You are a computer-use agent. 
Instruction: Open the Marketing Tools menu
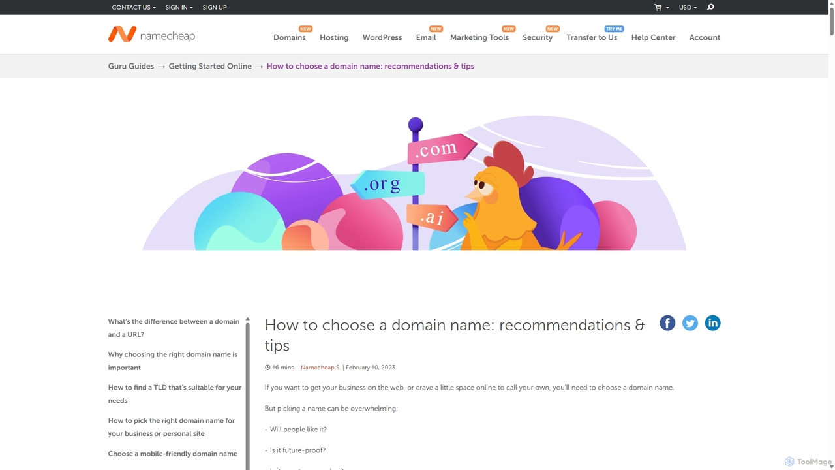tap(479, 37)
